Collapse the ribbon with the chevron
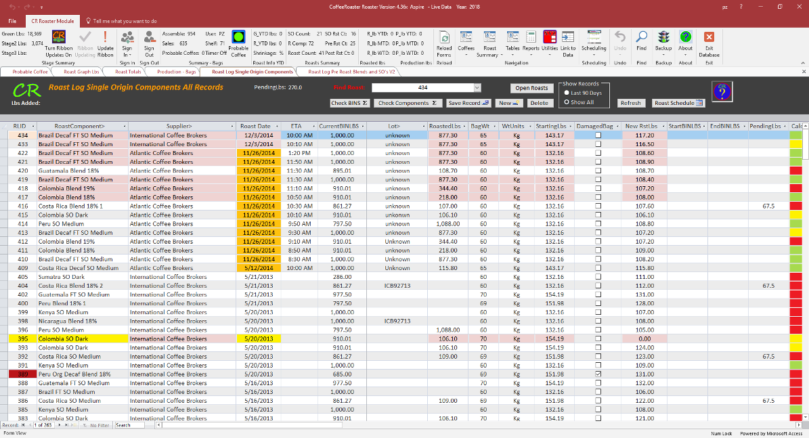Screen dimensions: 809x438 pyautogui.click(x=803, y=63)
